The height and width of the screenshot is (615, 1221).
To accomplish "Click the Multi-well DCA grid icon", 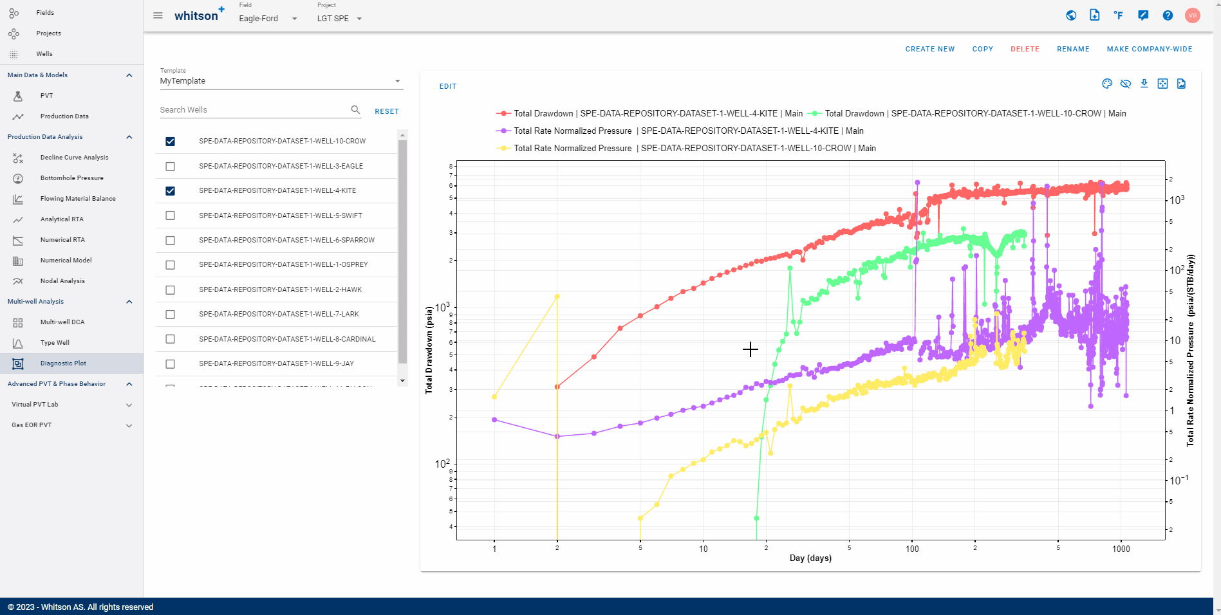I will click(x=18, y=322).
